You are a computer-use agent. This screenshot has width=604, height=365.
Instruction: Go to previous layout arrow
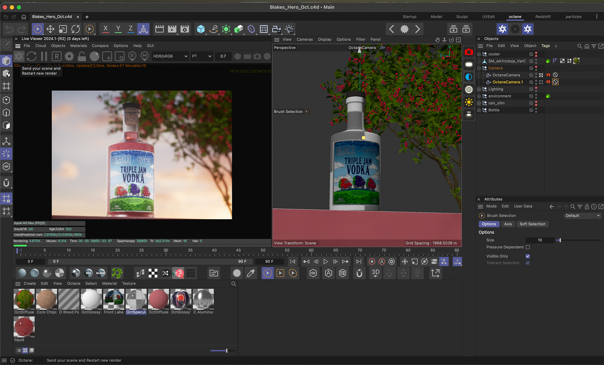tap(392, 29)
